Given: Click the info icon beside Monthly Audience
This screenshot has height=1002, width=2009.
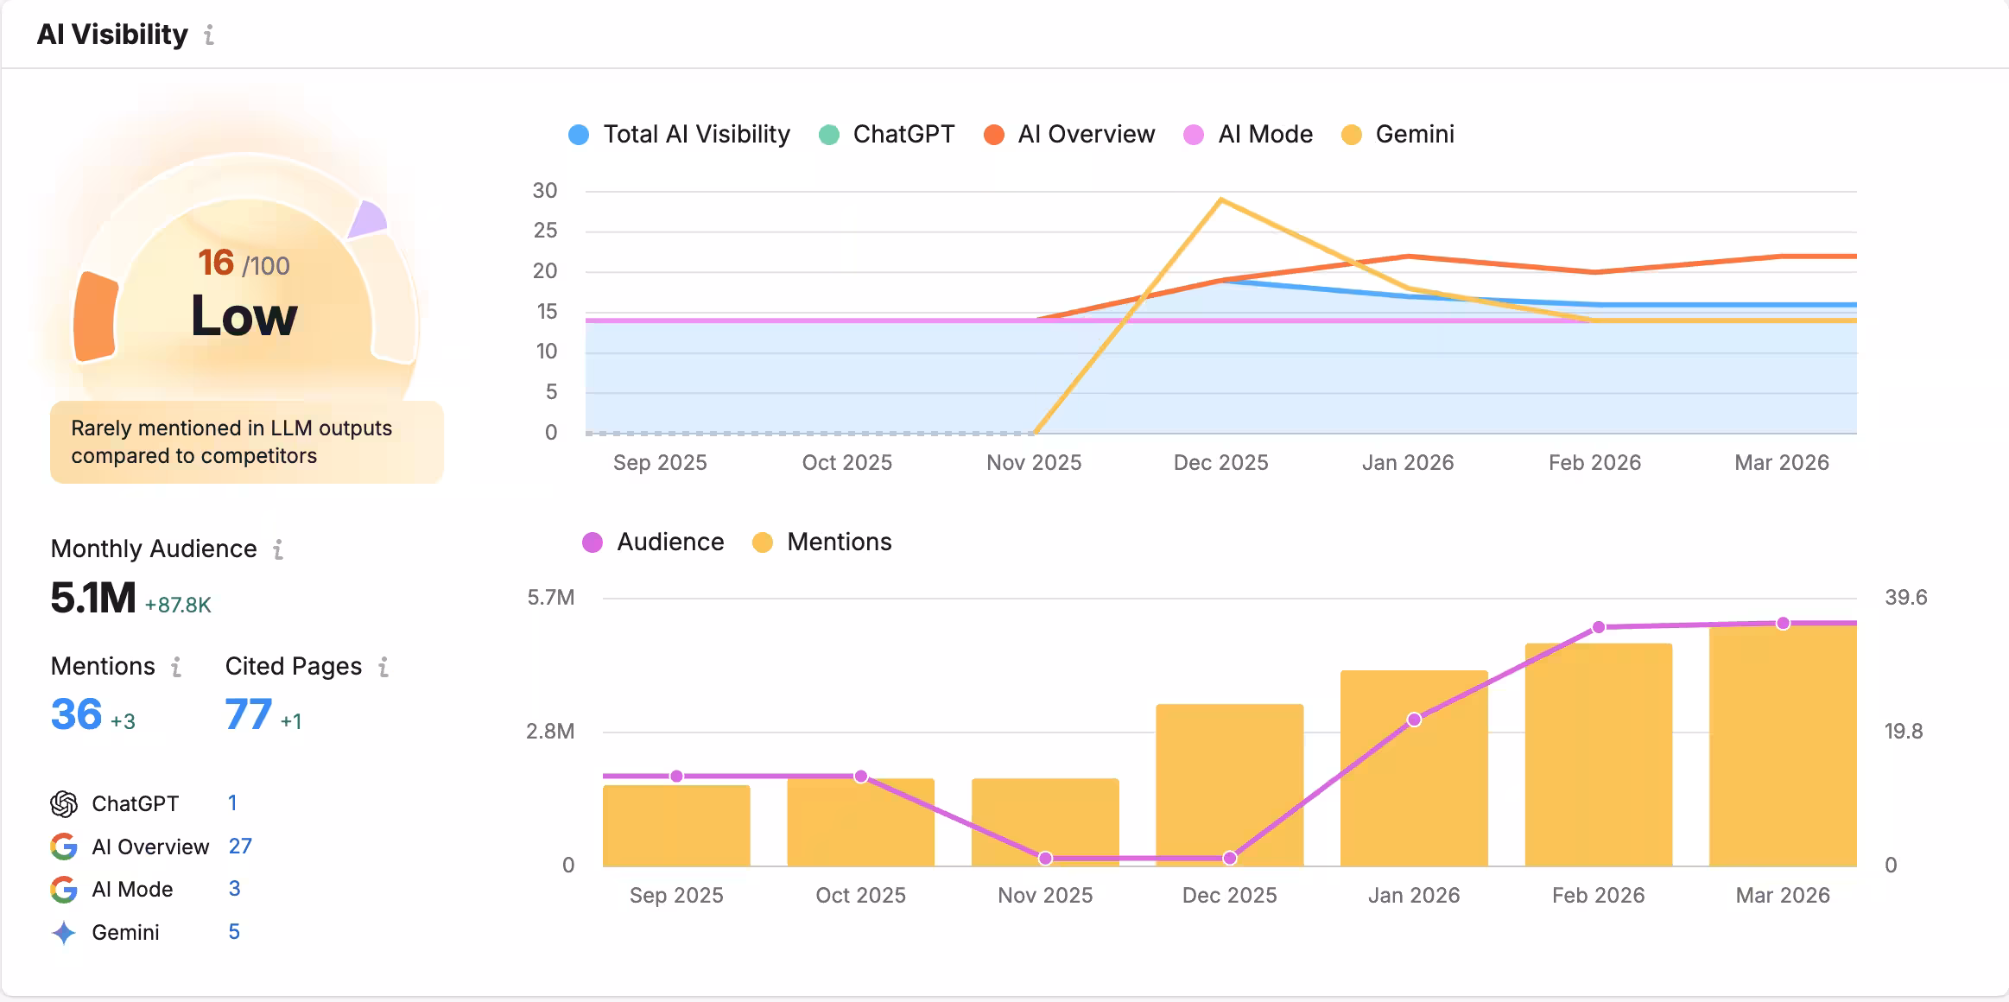Looking at the screenshot, I should tap(278, 549).
